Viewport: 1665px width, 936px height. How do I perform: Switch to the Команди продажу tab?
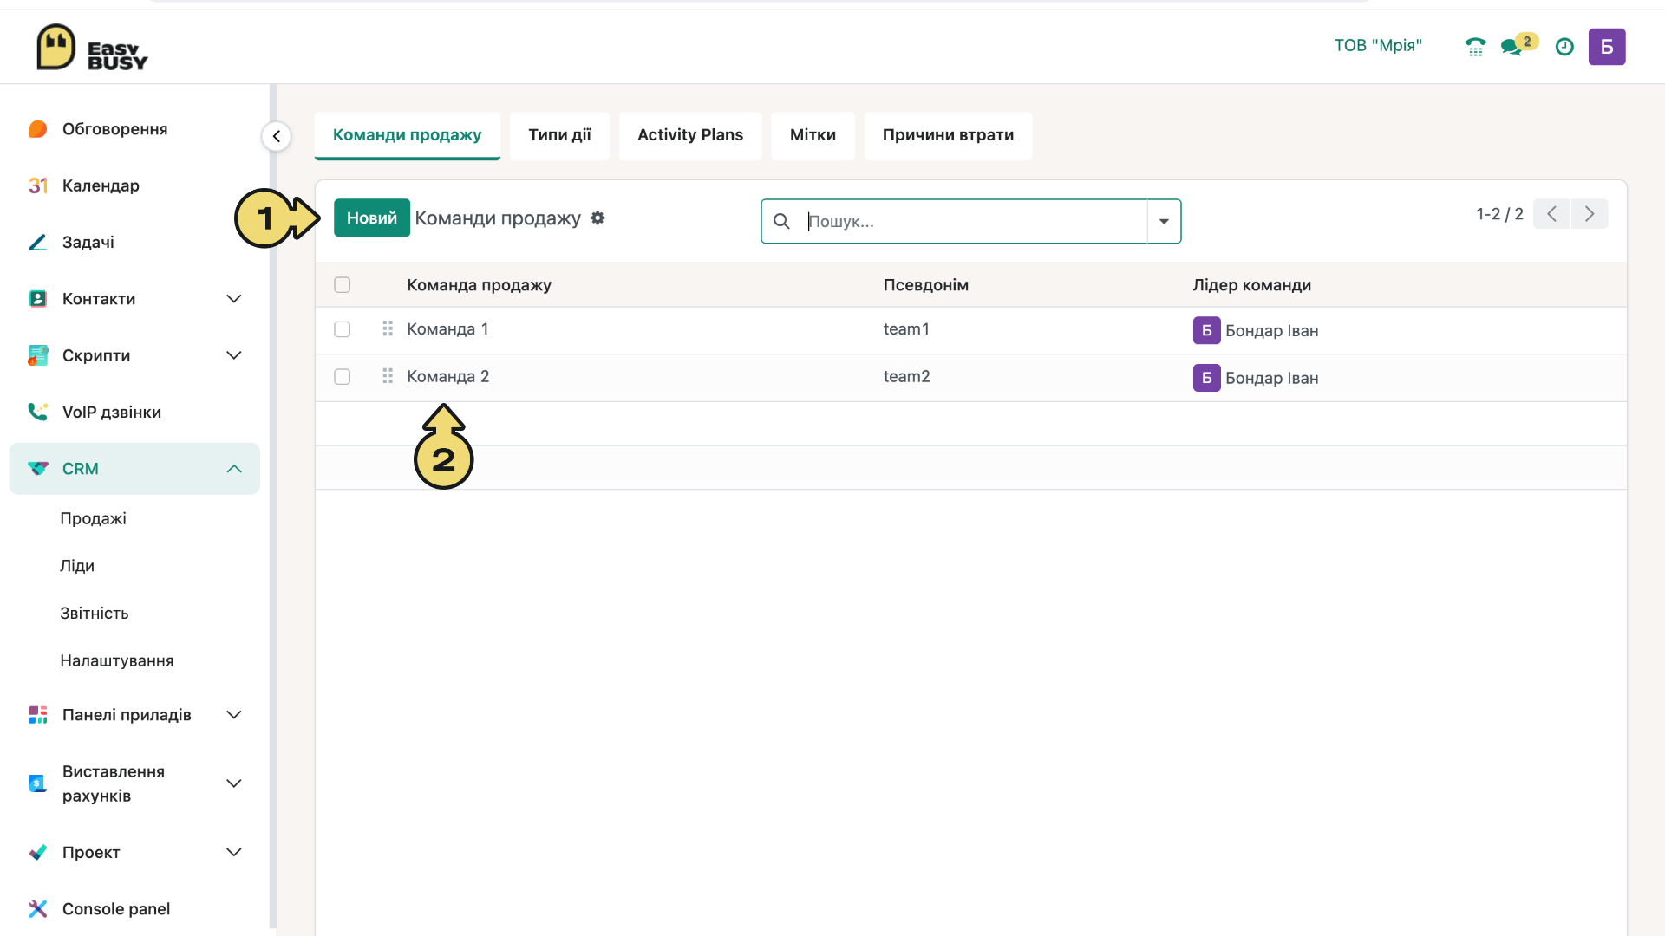coord(407,135)
